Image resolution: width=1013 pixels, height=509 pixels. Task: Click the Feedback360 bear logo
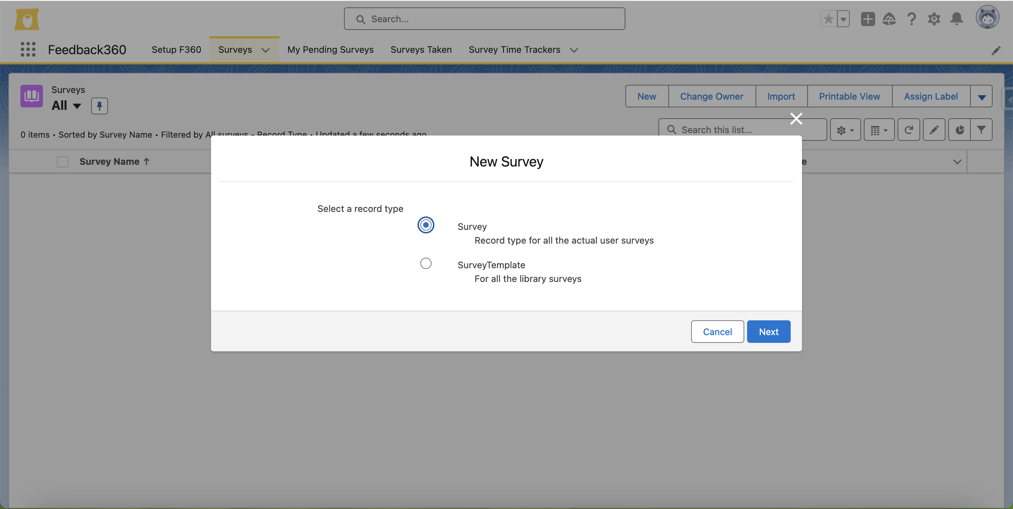coord(27,19)
